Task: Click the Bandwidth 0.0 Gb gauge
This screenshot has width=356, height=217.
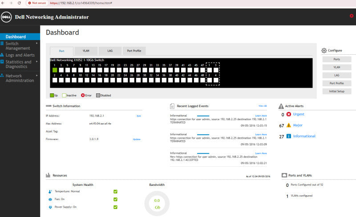Action: coord(157,204)
